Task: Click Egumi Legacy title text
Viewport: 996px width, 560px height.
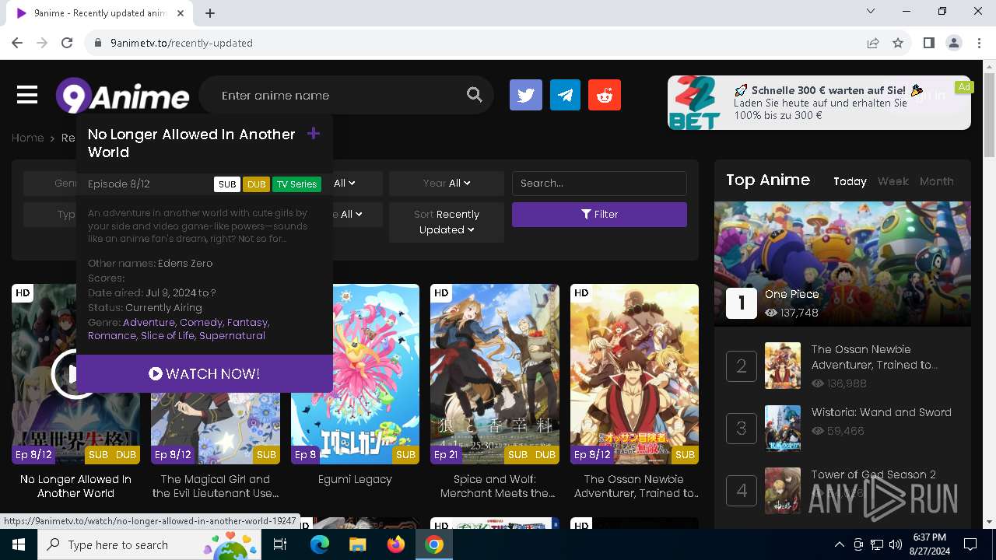Action: point(355,479)
